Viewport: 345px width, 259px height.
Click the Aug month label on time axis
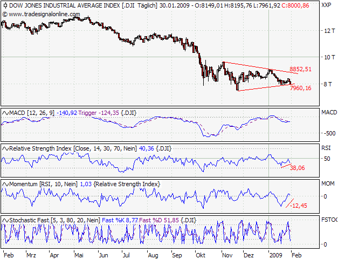pos(153,255)
